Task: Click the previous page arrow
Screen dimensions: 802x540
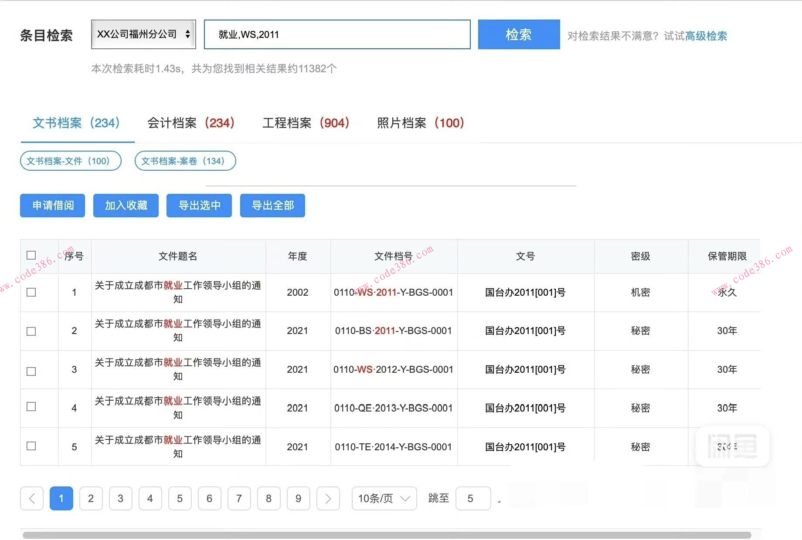Action: click(x=31, y=498)
